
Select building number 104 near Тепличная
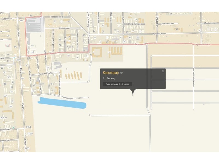87,56
